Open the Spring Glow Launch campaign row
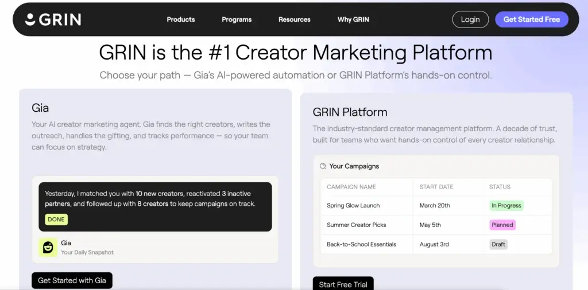588x290 pixels. pos(353,206)
